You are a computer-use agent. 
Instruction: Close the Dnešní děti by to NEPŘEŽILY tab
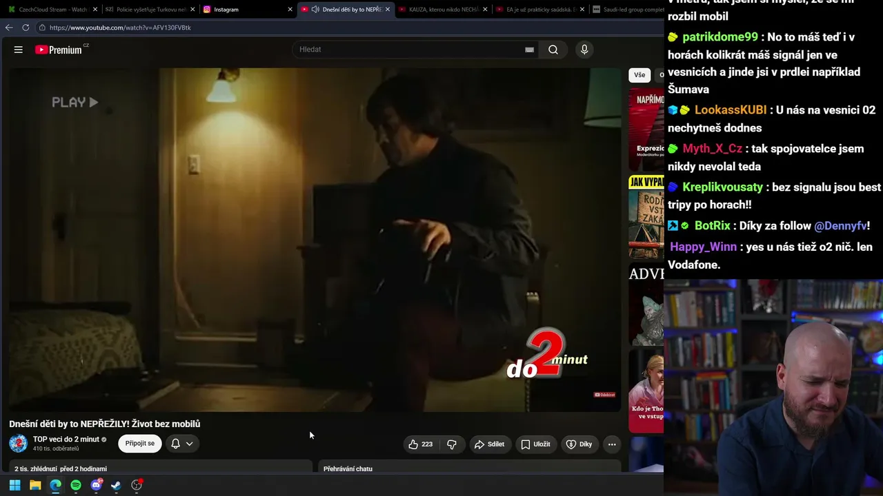(x=388, y=10)
